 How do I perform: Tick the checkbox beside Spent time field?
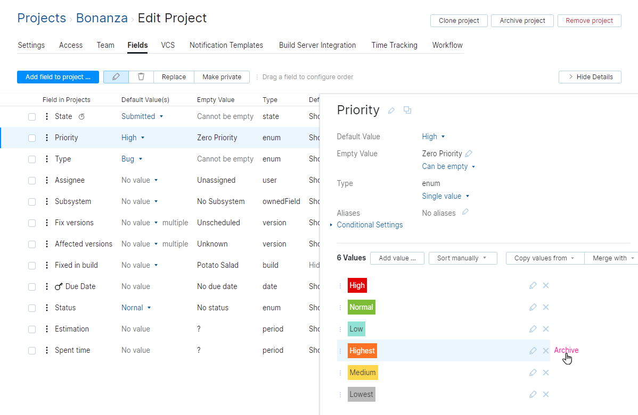pyautogui.click(x=32, y=350)
